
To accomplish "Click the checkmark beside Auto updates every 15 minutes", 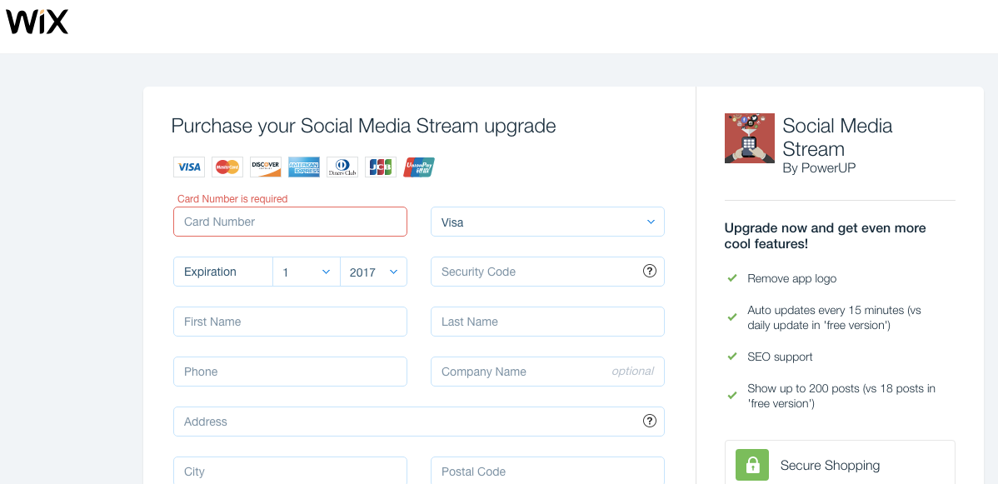I will click(732, 317).
